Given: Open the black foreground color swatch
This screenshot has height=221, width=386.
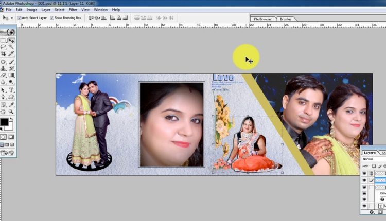Looking at the screenshot, I should pyautogui.click(x=5, y=122).
